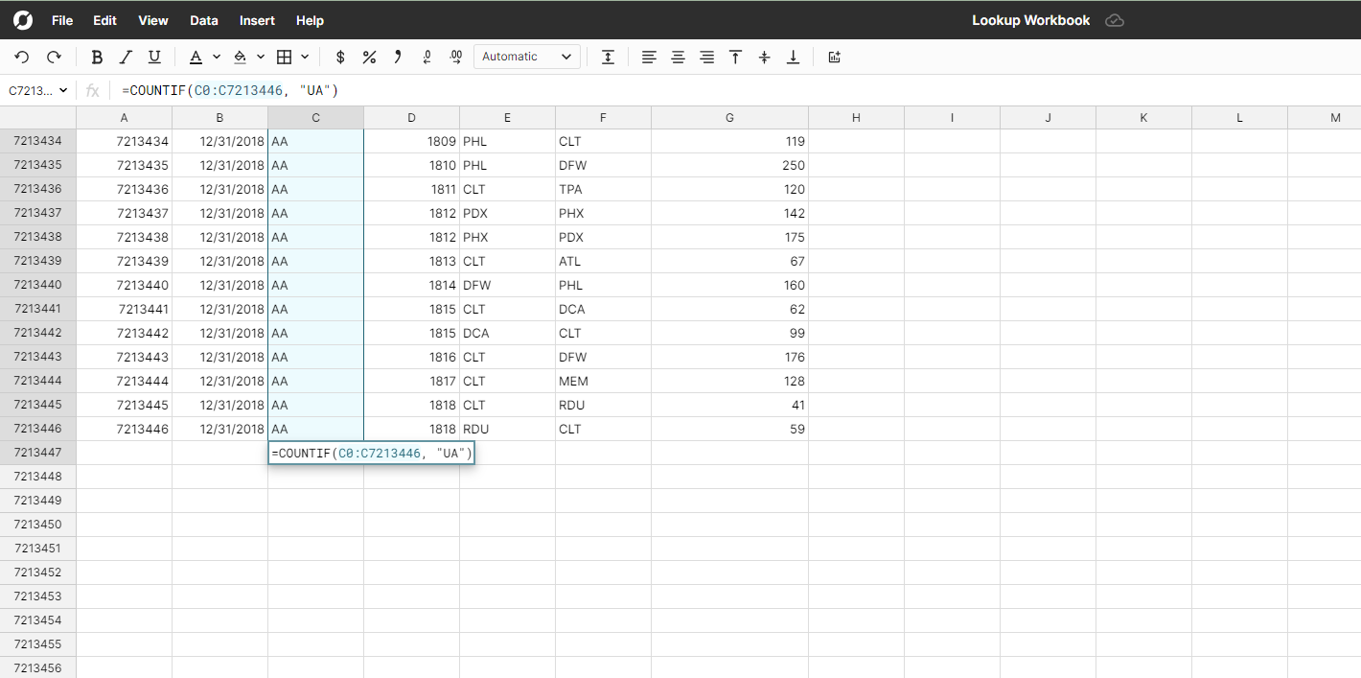Toggle bold formatting

click(97, 57)
